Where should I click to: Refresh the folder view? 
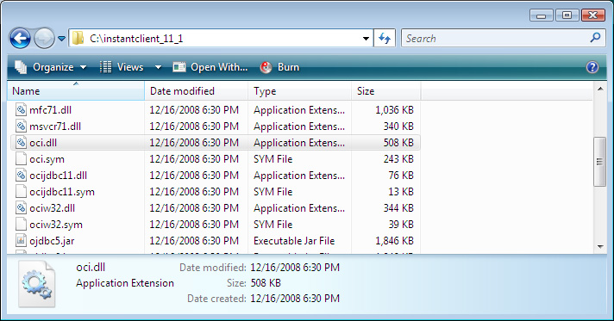pyautogui.click(x=385, y=39)
